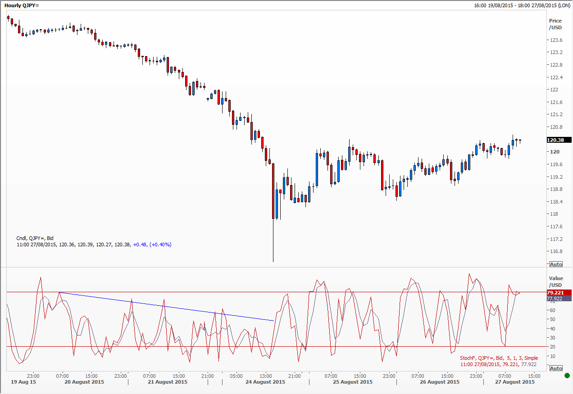
Task: Select the long-wick red candle near 116.8 low
Action: [x=273, y=213]
